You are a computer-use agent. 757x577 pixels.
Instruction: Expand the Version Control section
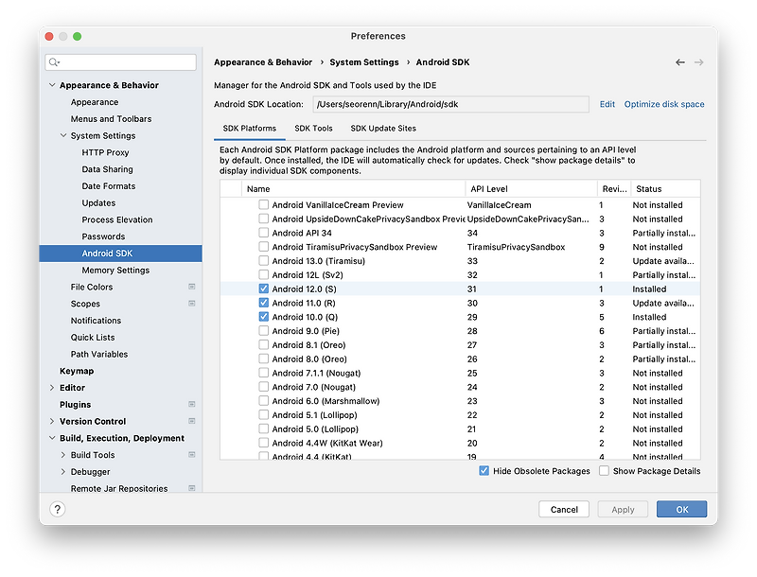pyautogui.click(x=52, y=421)
